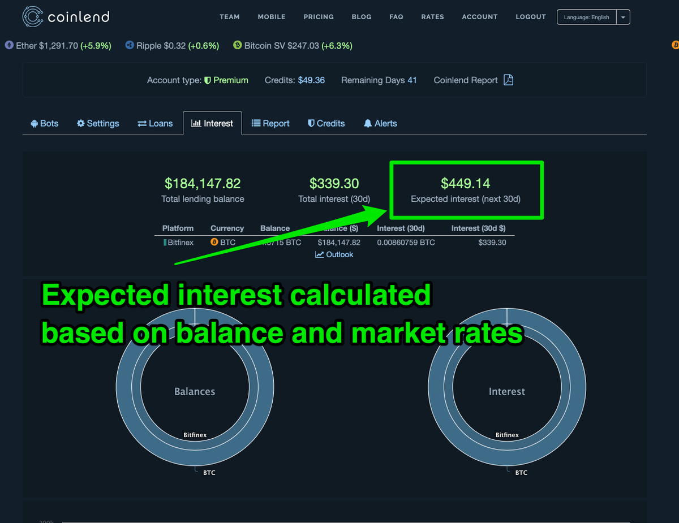679x523 pixels.
Task: Click the Currency column header
Action: (x=227, y=228)
